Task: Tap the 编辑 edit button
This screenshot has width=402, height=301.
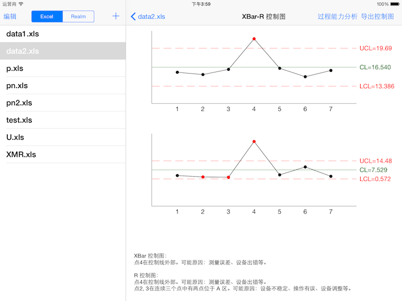Action: coord(10,17)
